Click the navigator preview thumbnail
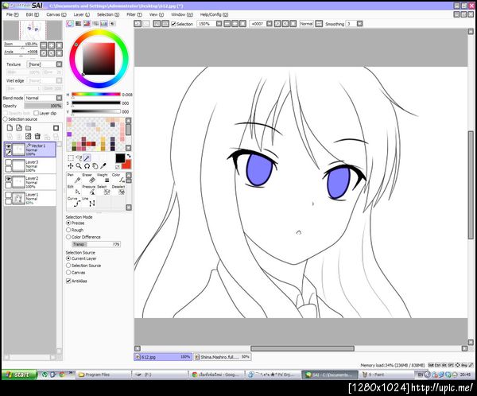Viewport: 477px width, 396px height. coord(33,30)
